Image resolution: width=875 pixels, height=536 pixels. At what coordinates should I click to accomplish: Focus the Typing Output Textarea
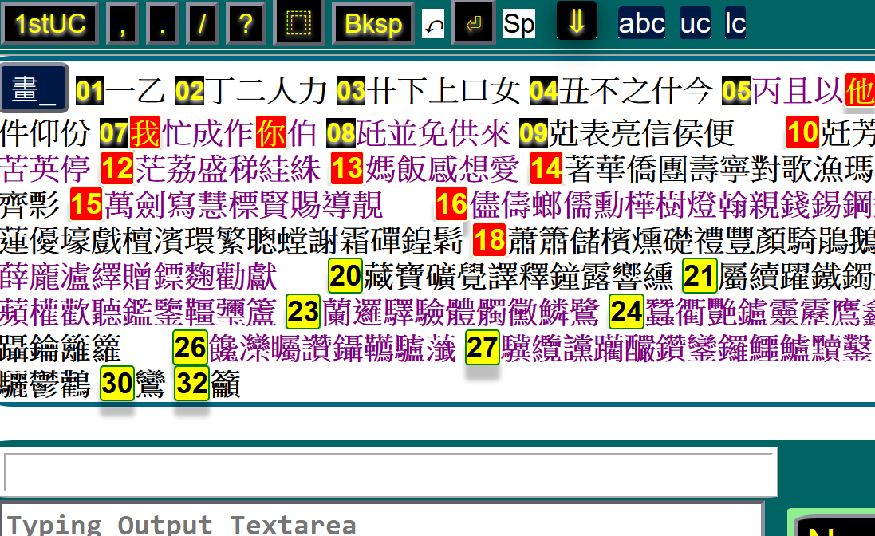[382, 521]
